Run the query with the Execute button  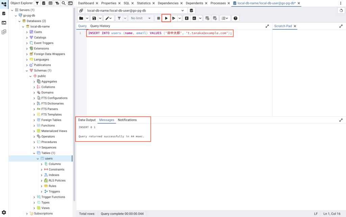[166, 18]
